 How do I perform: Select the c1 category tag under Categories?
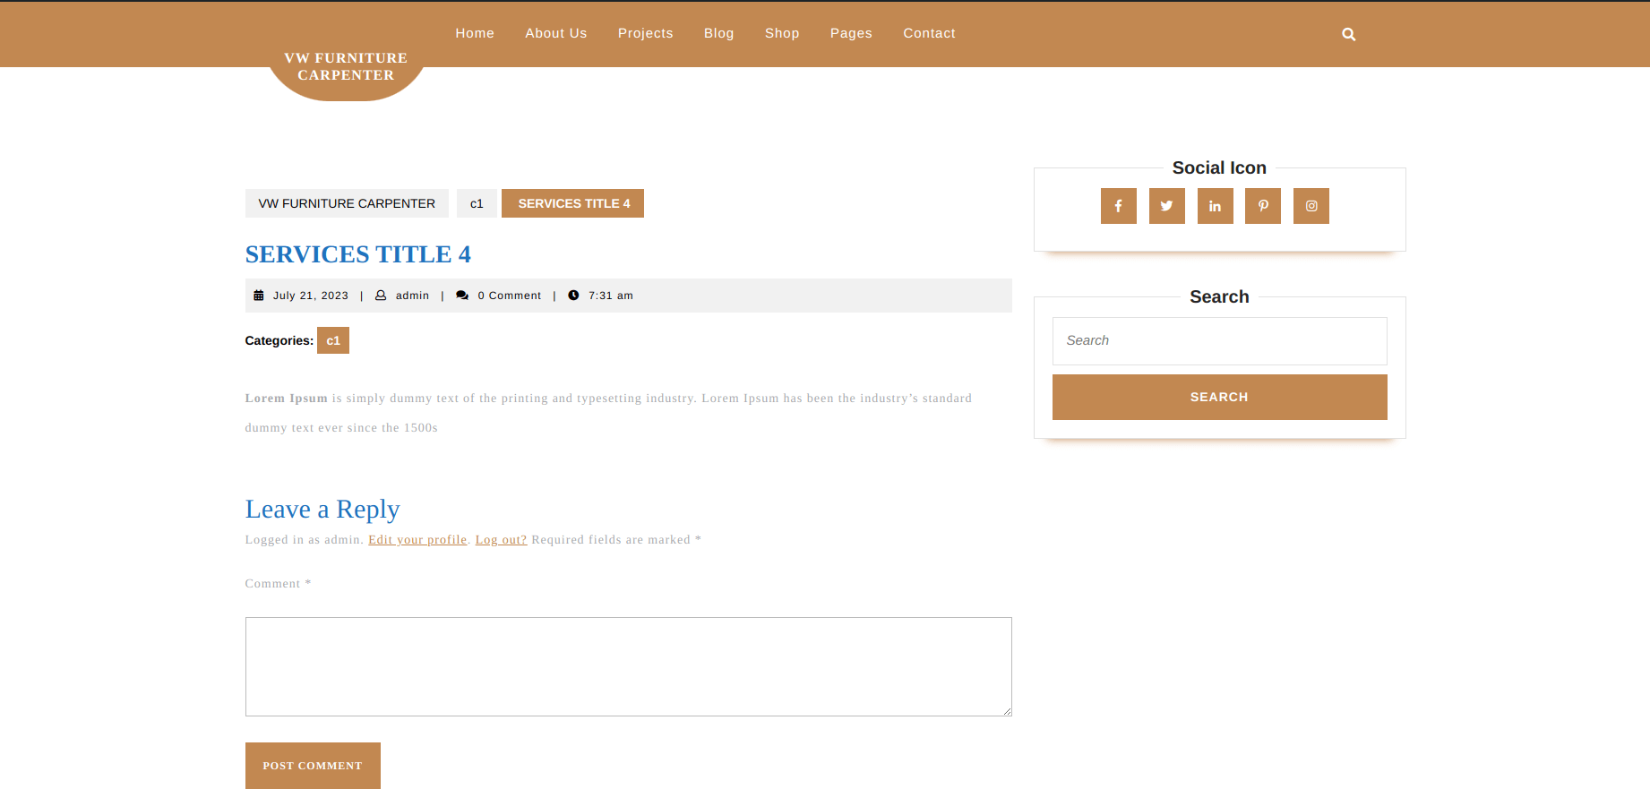tap(333, 340)
